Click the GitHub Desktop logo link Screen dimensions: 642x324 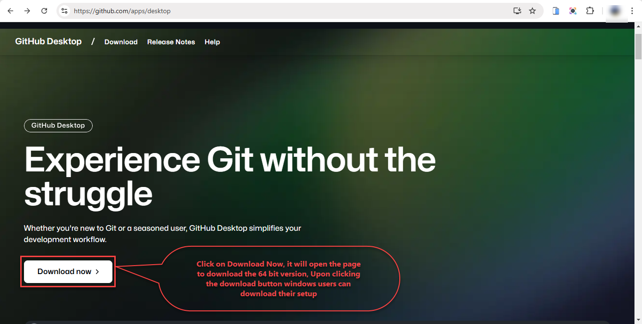point(48,41)
